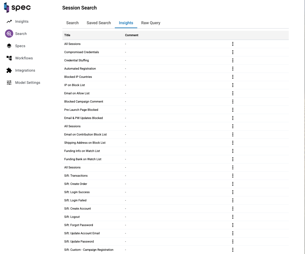The height and width of the screenshot is (254, 305).
Task: Open the Email on Allow List row
Action: coord(77,93)
